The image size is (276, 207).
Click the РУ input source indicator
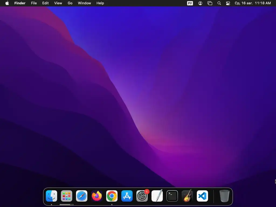pyautogui.click(x=190, y=3)
